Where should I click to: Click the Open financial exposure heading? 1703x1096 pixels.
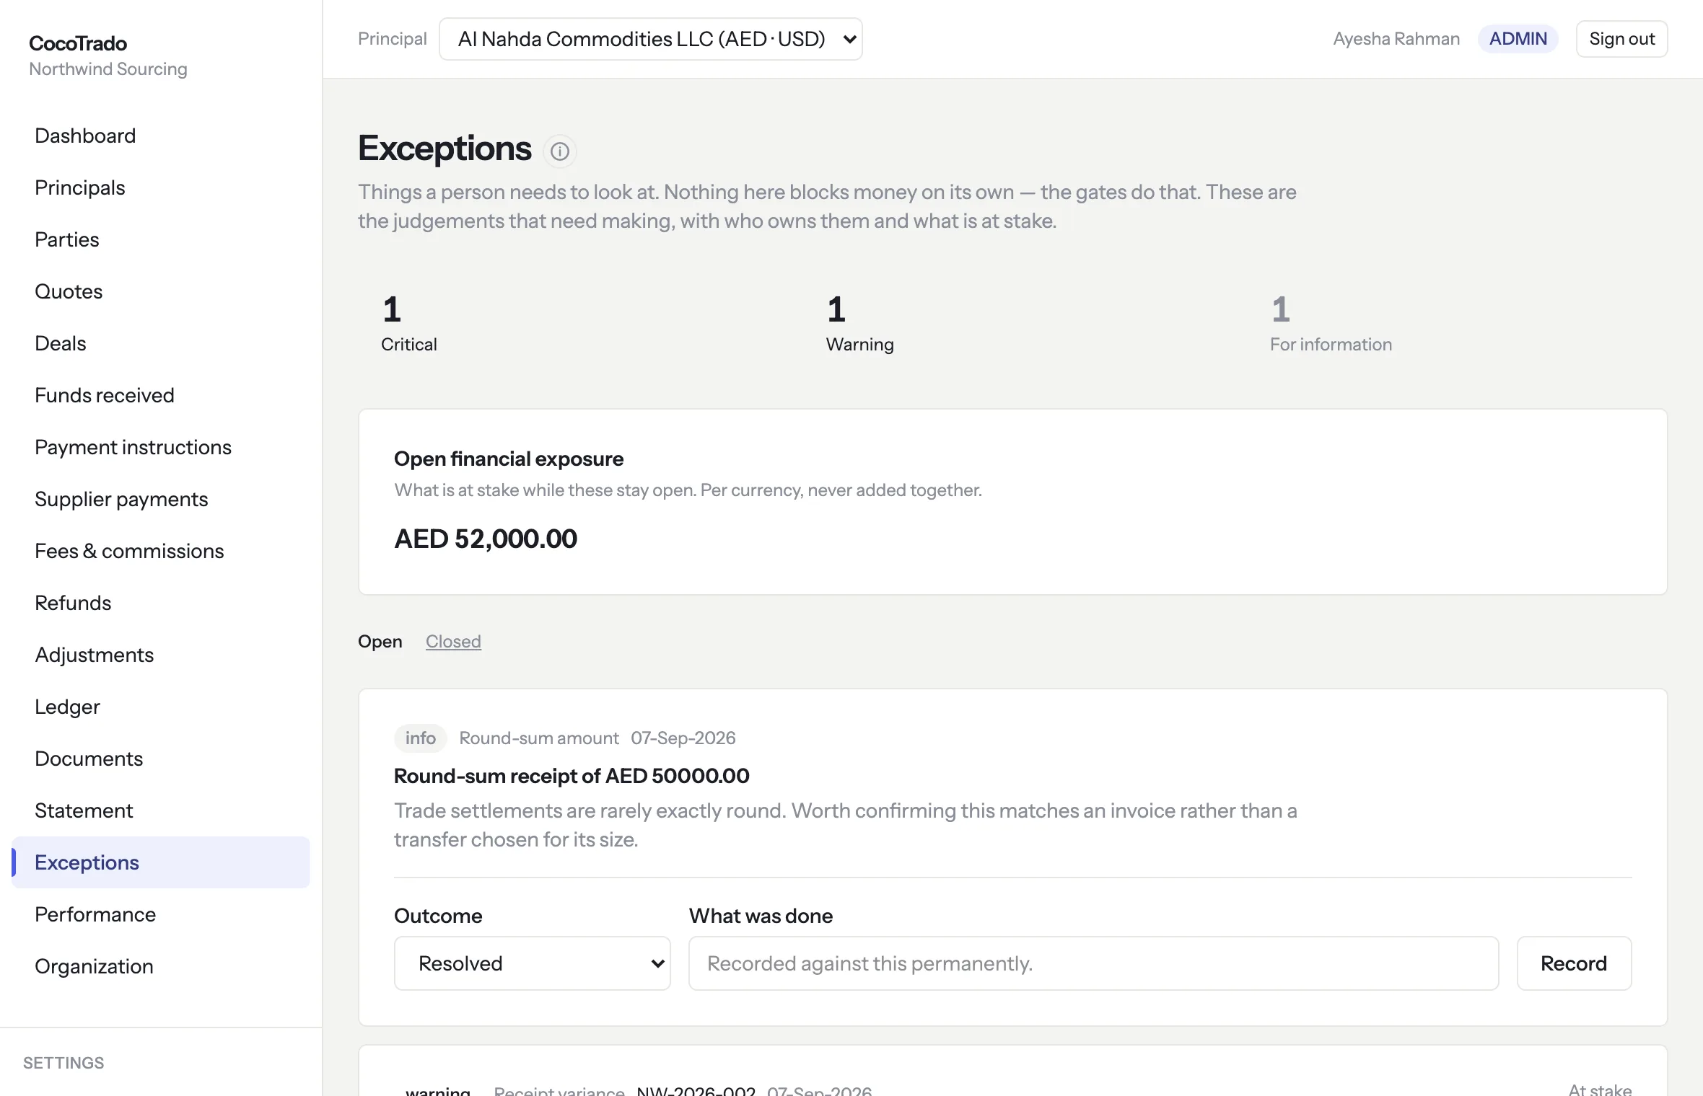pyautogui.click(x=509, y=459)
